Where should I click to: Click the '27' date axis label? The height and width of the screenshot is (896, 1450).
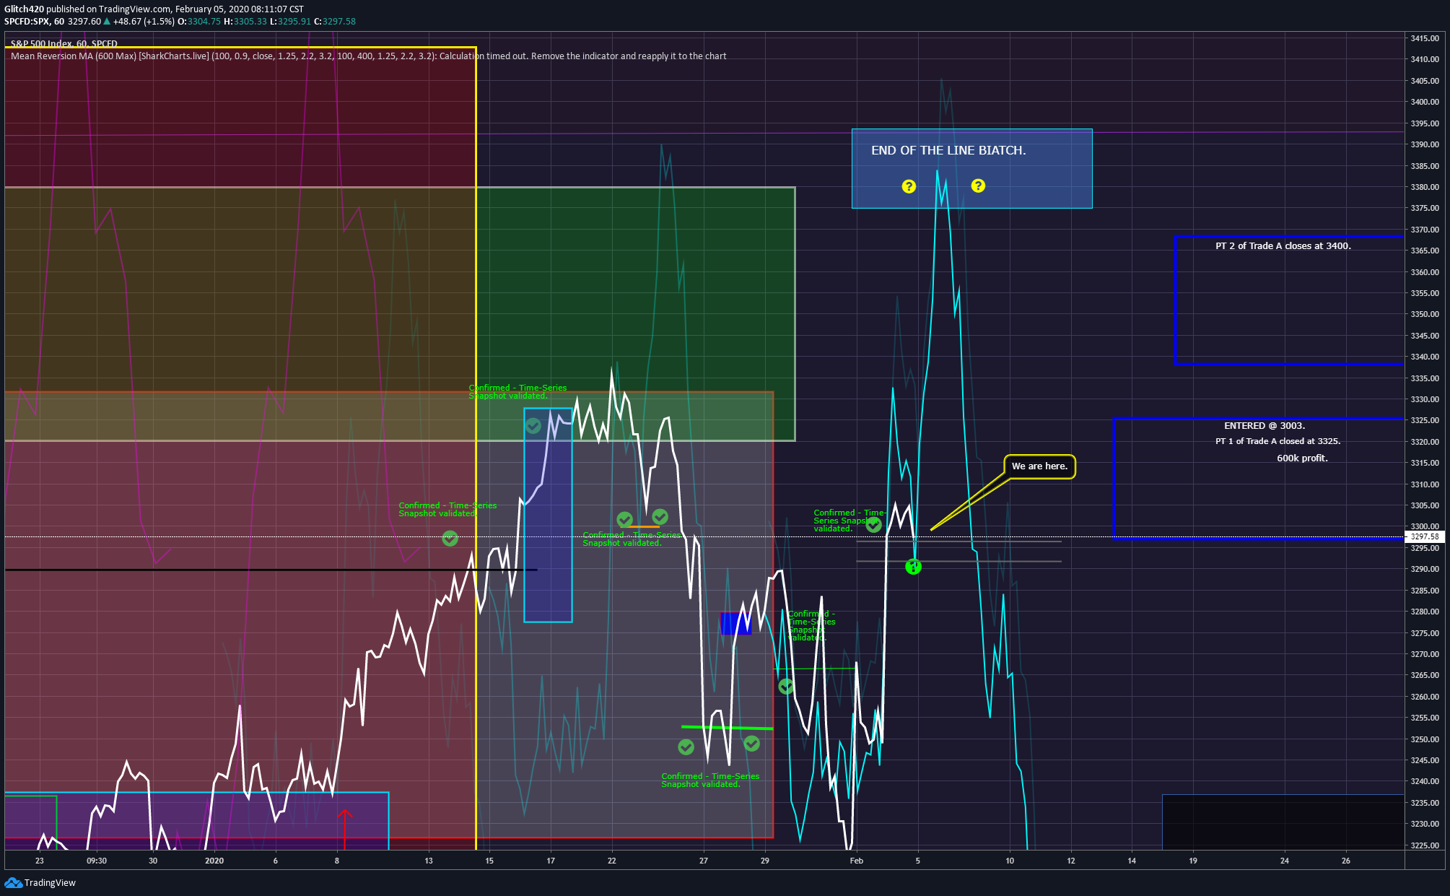(x=704, y=861)
